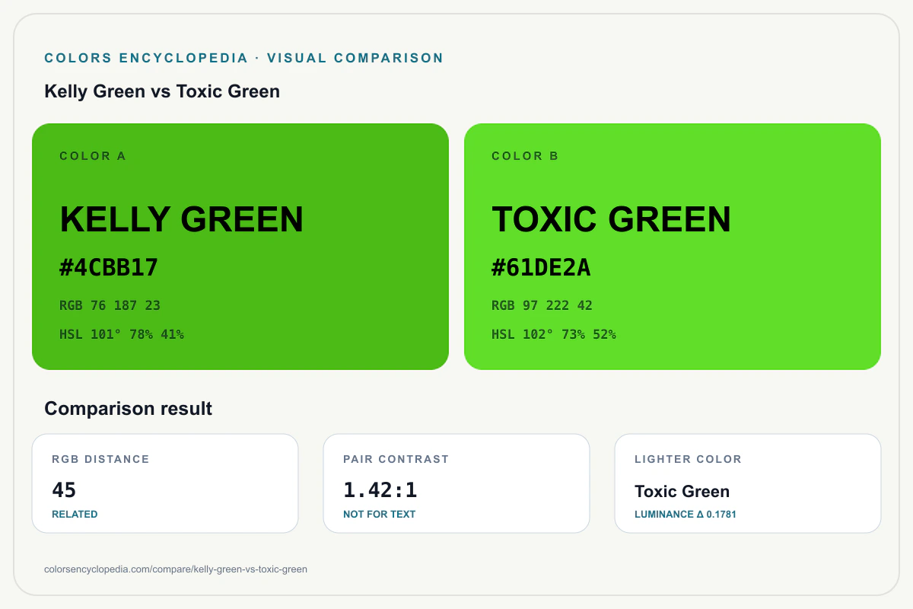Click the TOXIC GREEN title
This screenshot has width=913, height=609.
(x=612, y=219)
